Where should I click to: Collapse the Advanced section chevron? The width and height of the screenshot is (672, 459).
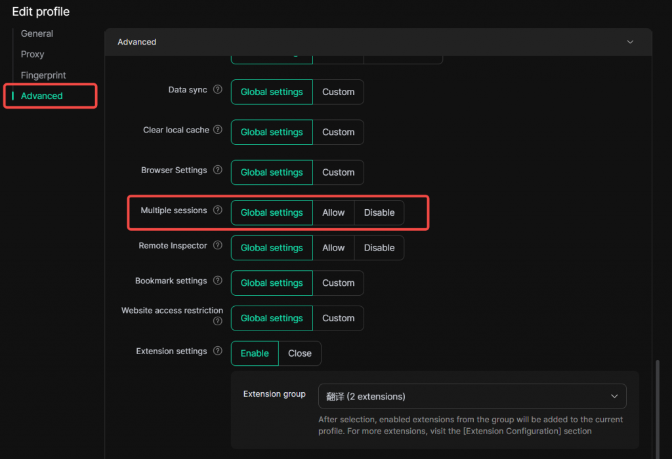[x=630, y=42]
